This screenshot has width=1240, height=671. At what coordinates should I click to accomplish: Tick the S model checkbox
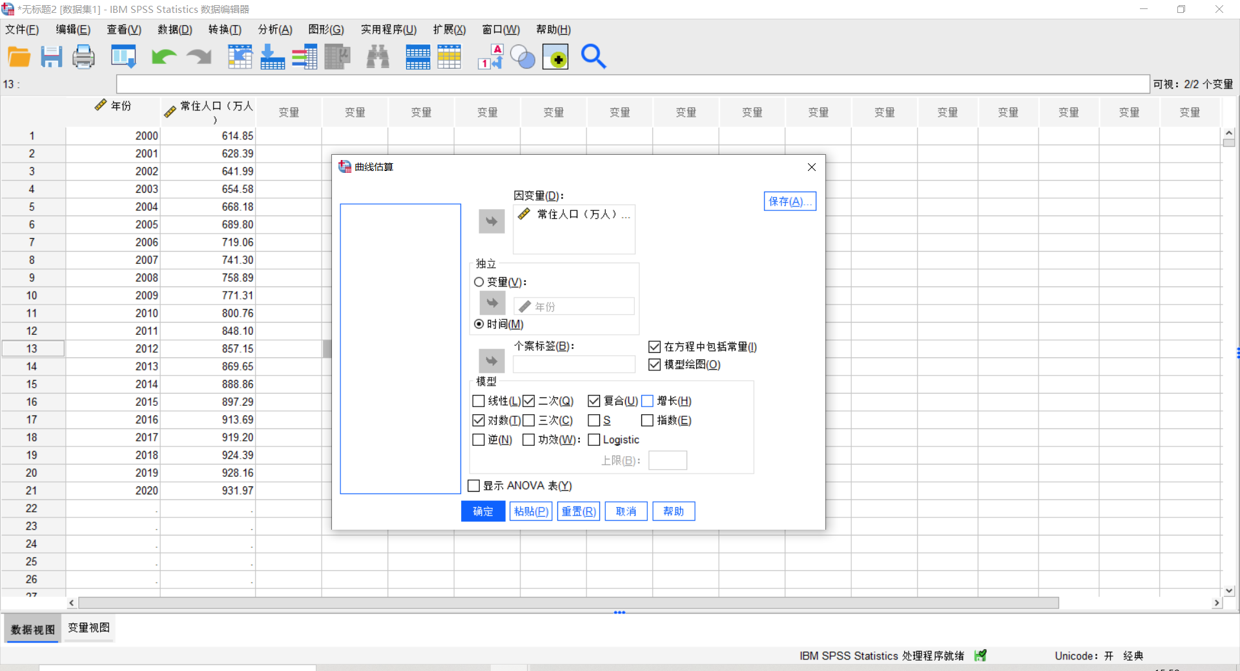click(x=594, y=421)
